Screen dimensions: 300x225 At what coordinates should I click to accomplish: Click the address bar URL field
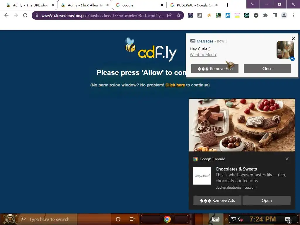102,16
